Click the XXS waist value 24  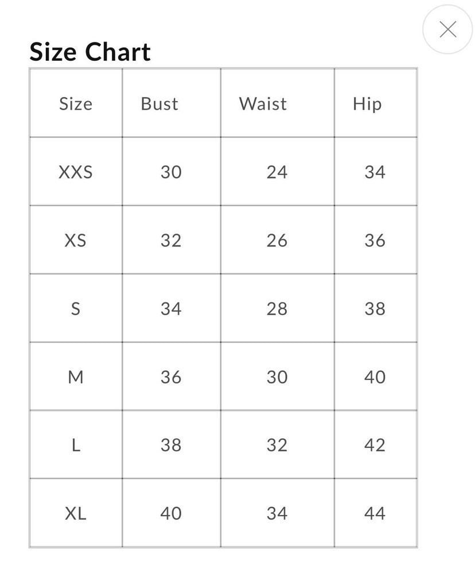point(277,172)
